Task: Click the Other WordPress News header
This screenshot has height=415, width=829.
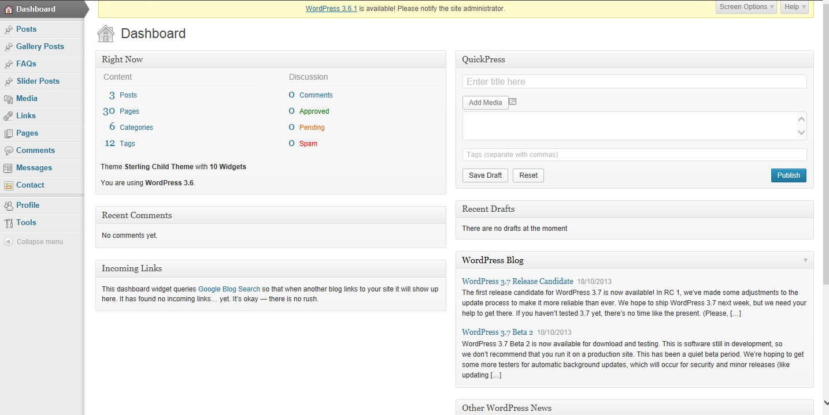Action: (x=634, y=407)
